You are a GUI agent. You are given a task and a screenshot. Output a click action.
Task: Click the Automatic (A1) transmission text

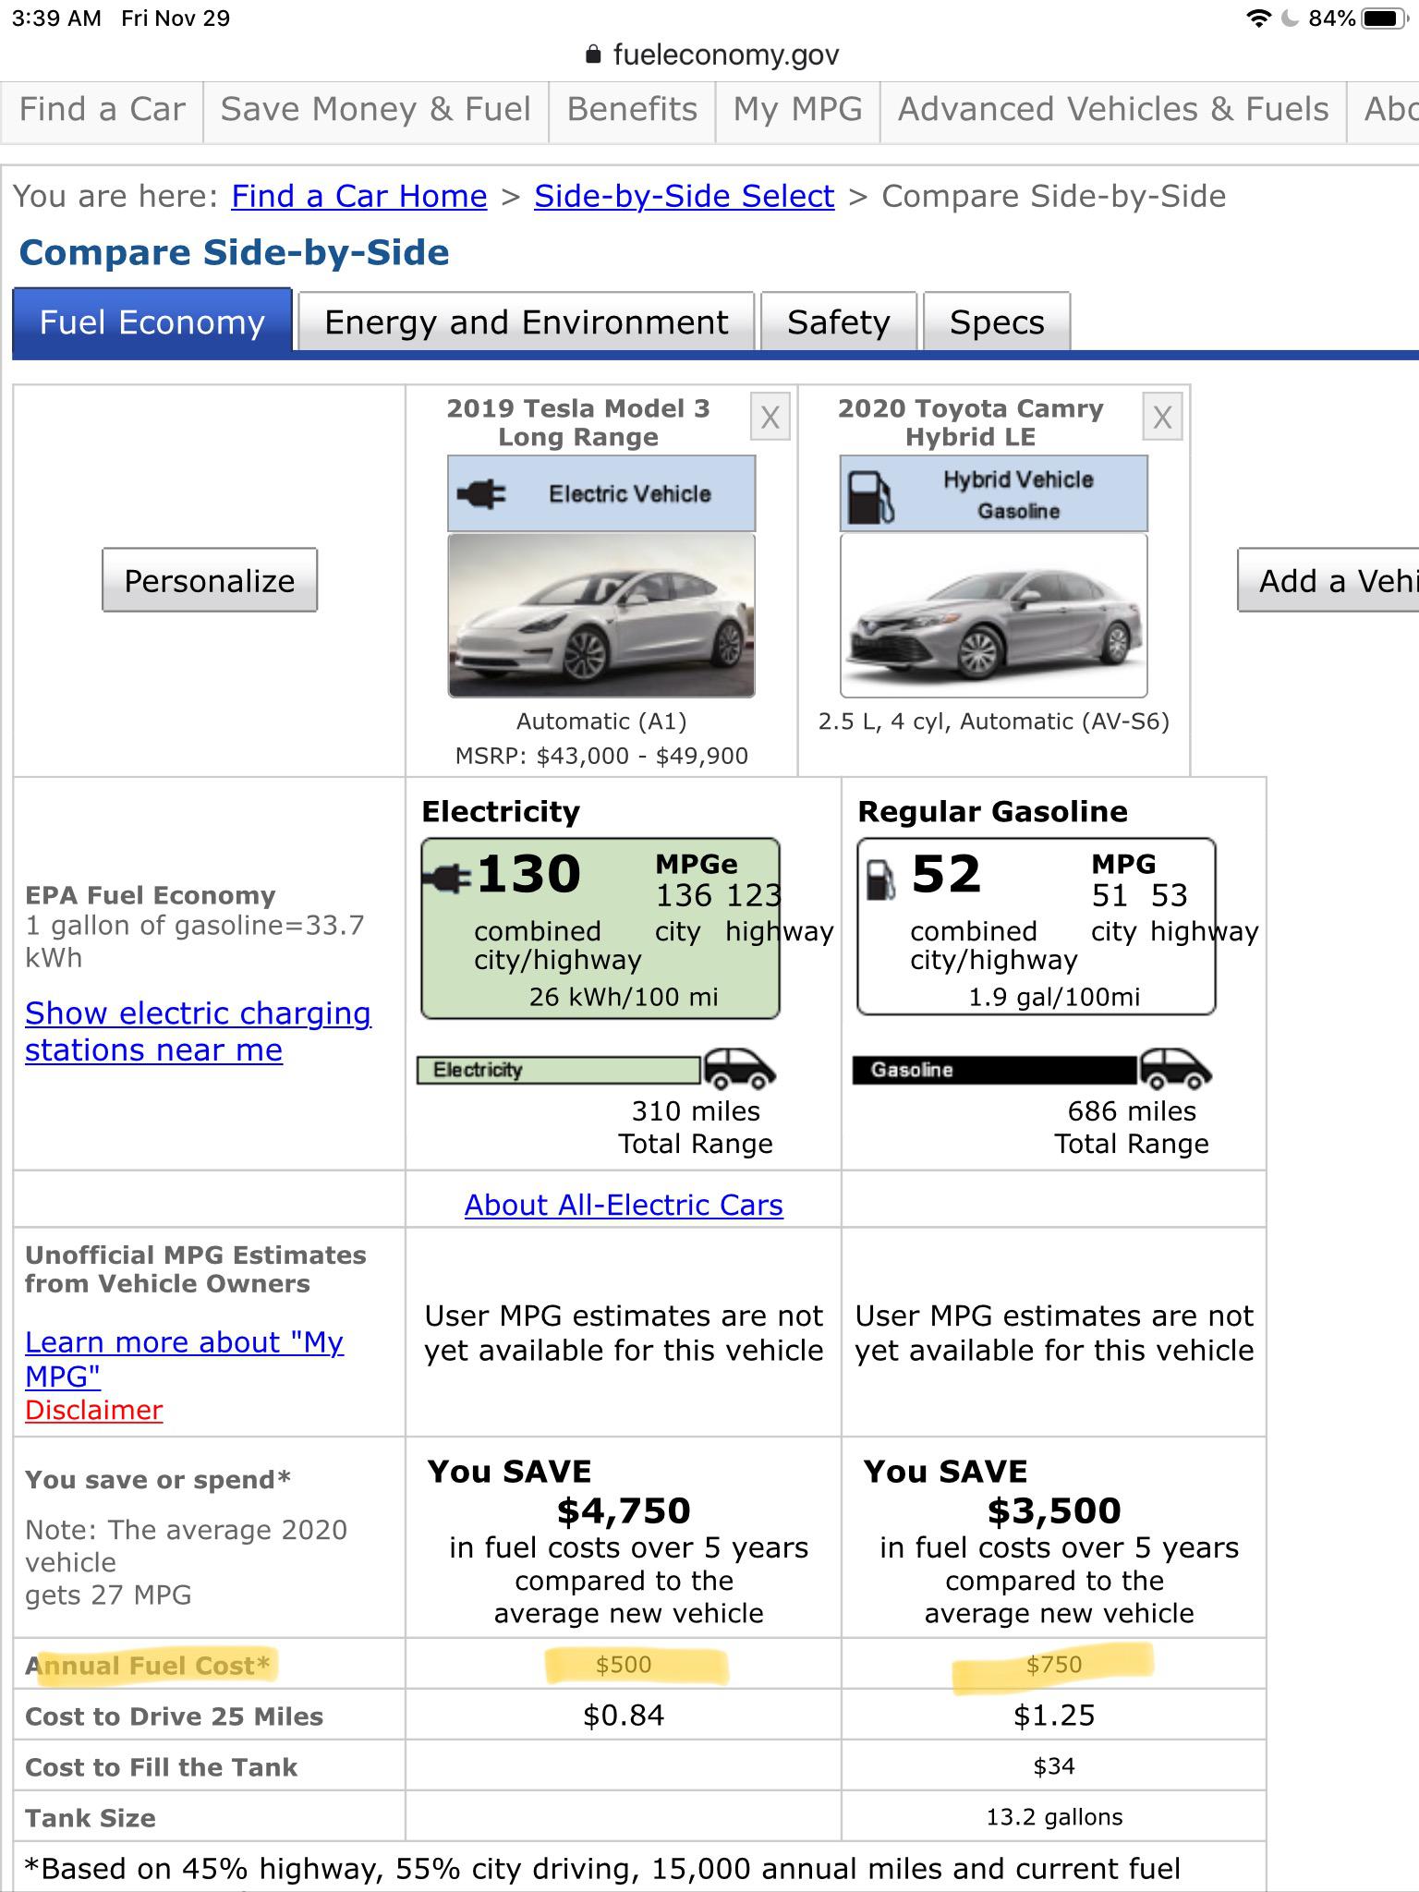601,721
